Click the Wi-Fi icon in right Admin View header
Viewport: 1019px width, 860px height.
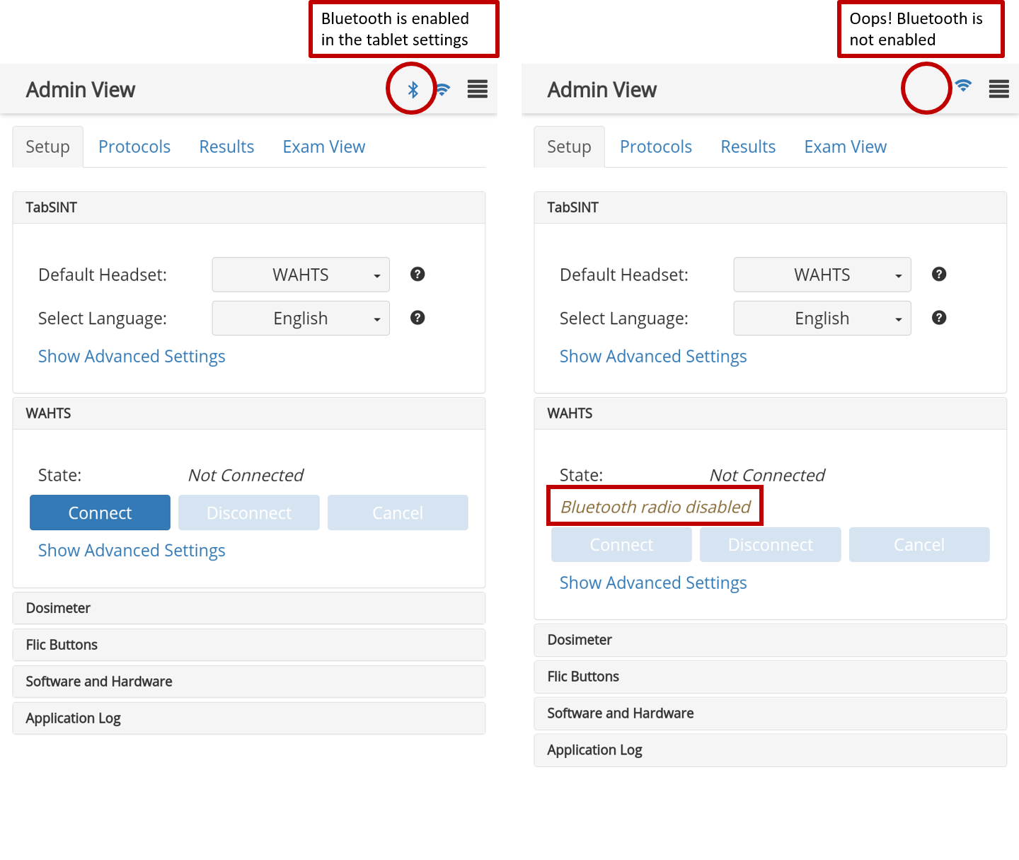tap(963, 86)
